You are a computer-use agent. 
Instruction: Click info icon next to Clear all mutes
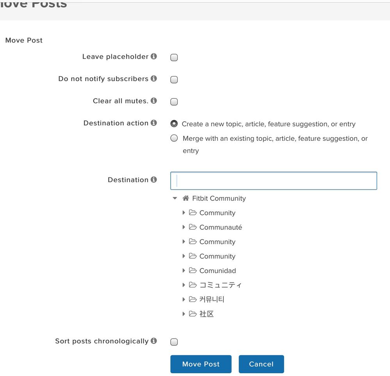click(x=154, y=100)
